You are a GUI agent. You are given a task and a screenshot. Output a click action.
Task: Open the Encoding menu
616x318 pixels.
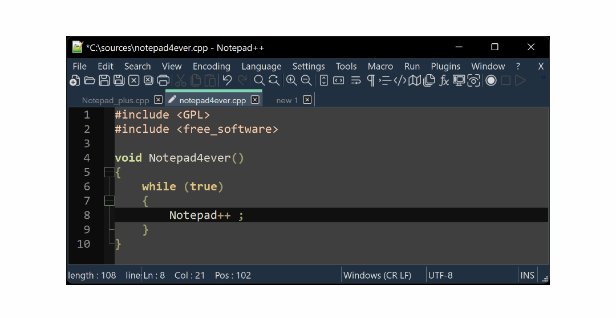212,66
